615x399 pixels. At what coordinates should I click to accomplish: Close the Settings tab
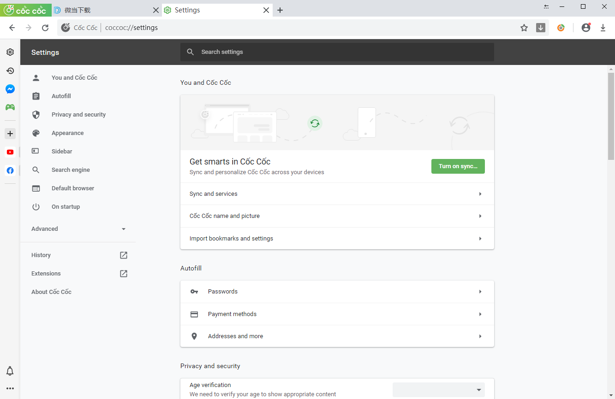click(x=266, y=10)
